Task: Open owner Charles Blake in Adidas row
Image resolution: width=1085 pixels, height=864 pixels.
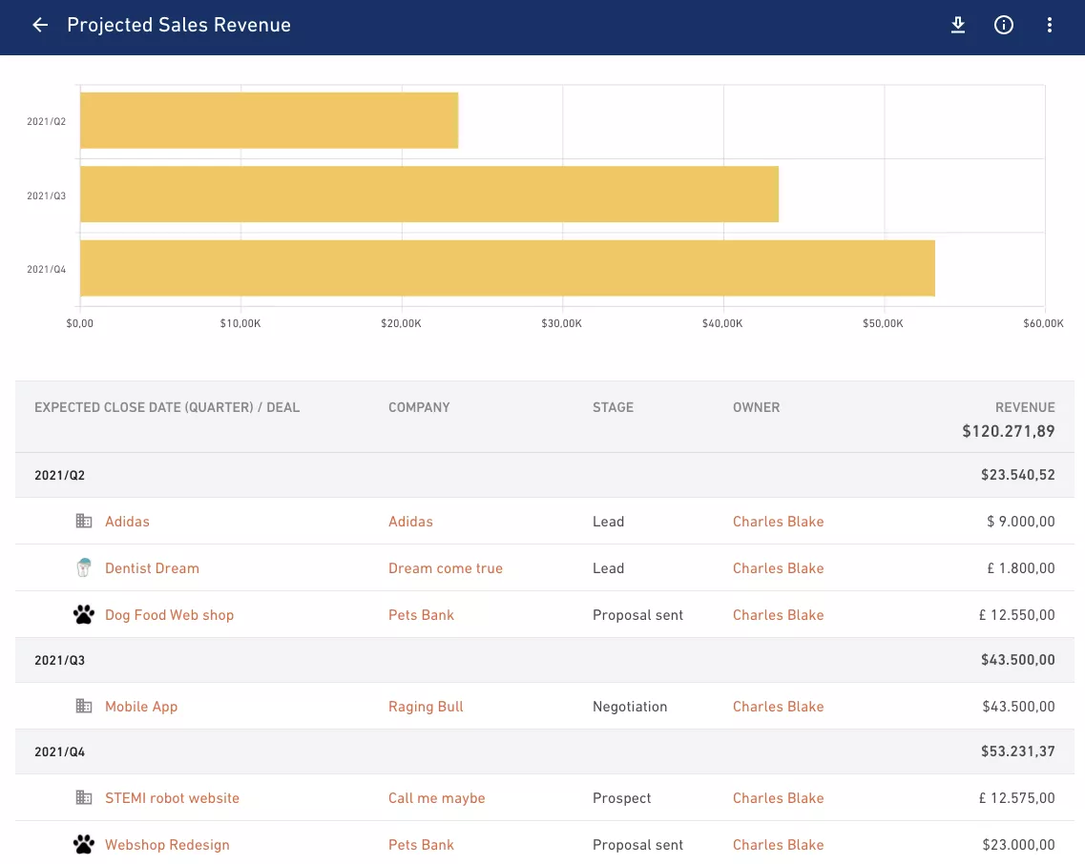Action: coord(779,522)
